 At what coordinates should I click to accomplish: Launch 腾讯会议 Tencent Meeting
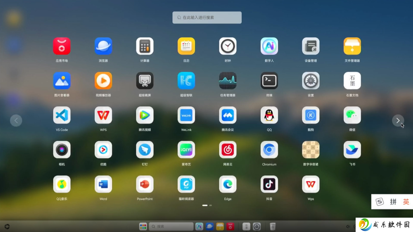coord(228,115)
